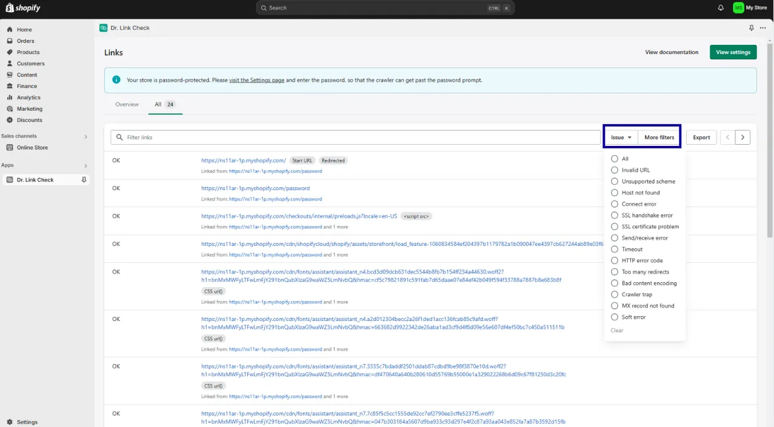Click the MS store avatar
Image resolution: width=774 pixels, height=427 pixels.
tap(738, 8)
